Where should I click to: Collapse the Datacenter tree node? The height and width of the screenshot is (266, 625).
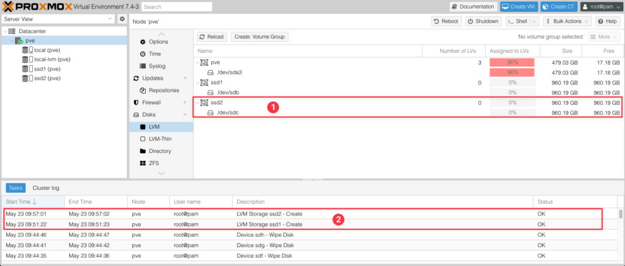[x=5, y=31]
